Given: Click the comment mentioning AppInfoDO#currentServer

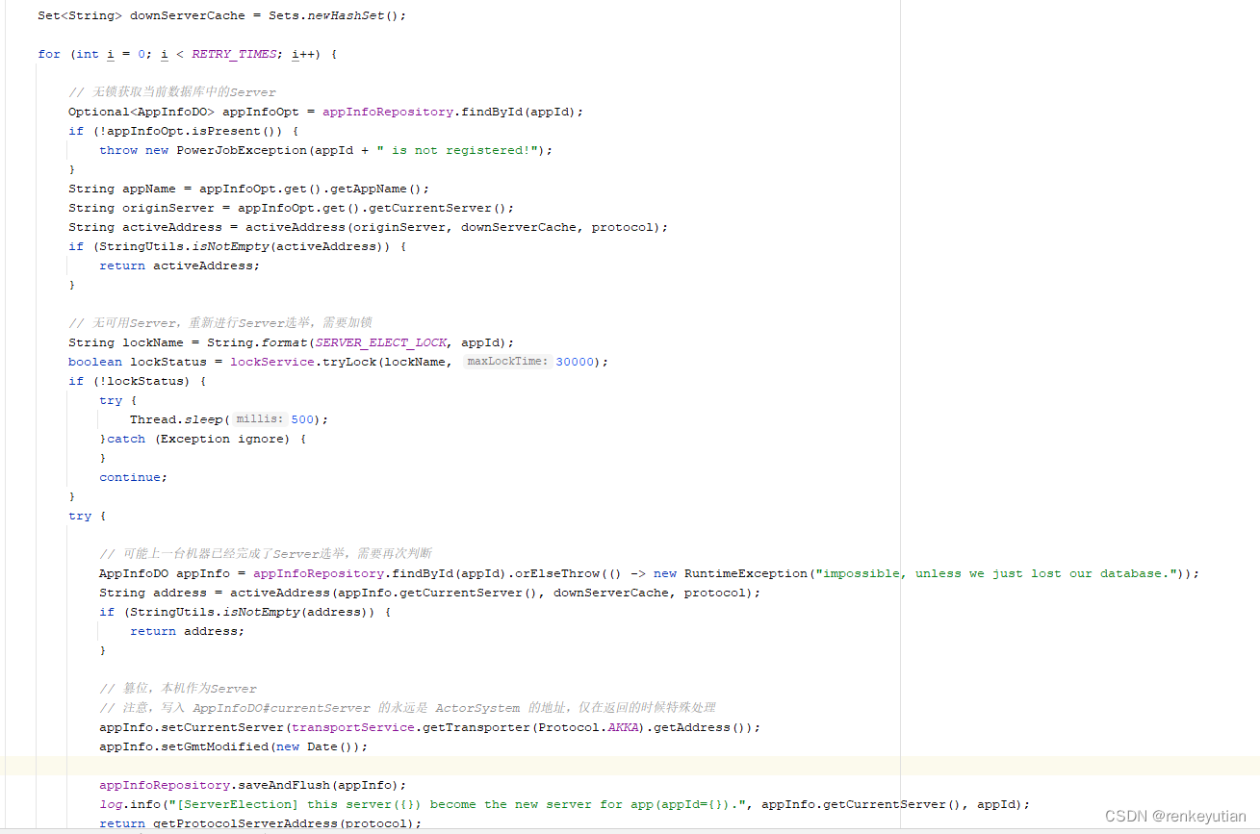Looking at the screenshot, I should coord(407,708).
